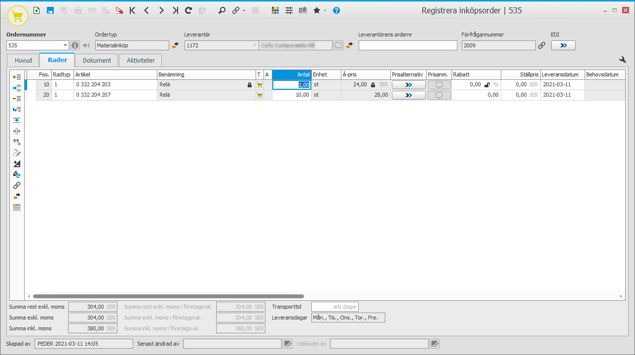Open the search magnifier tool
The height and width of the screenshot is (355, 635).
click(222, 10)
